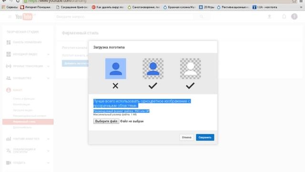Click the Менеджер видео sidebar icon
This screenshot has width=305, height=172.
point(9,54)
